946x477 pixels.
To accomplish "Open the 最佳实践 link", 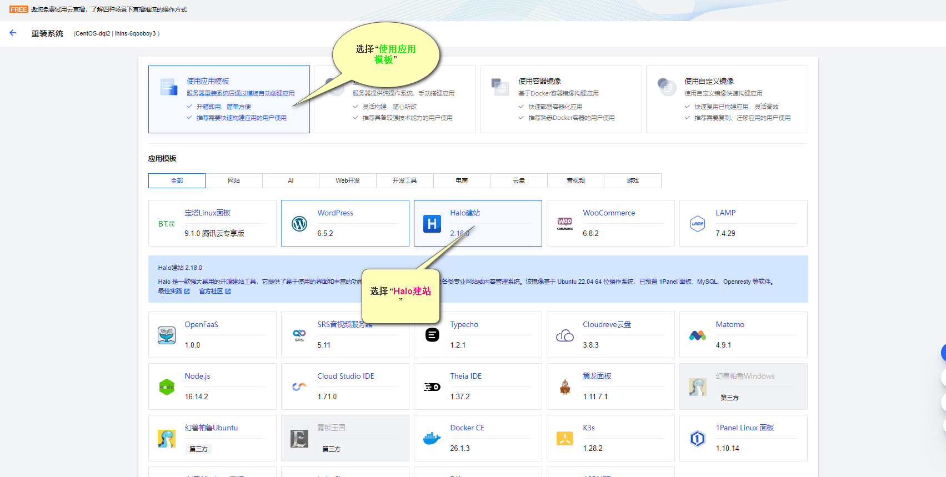I will pos(174,291).
